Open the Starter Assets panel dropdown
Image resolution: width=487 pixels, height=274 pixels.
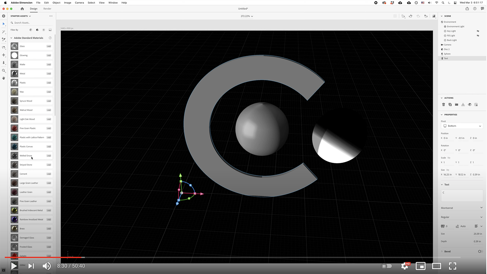(x=21, y=16)
